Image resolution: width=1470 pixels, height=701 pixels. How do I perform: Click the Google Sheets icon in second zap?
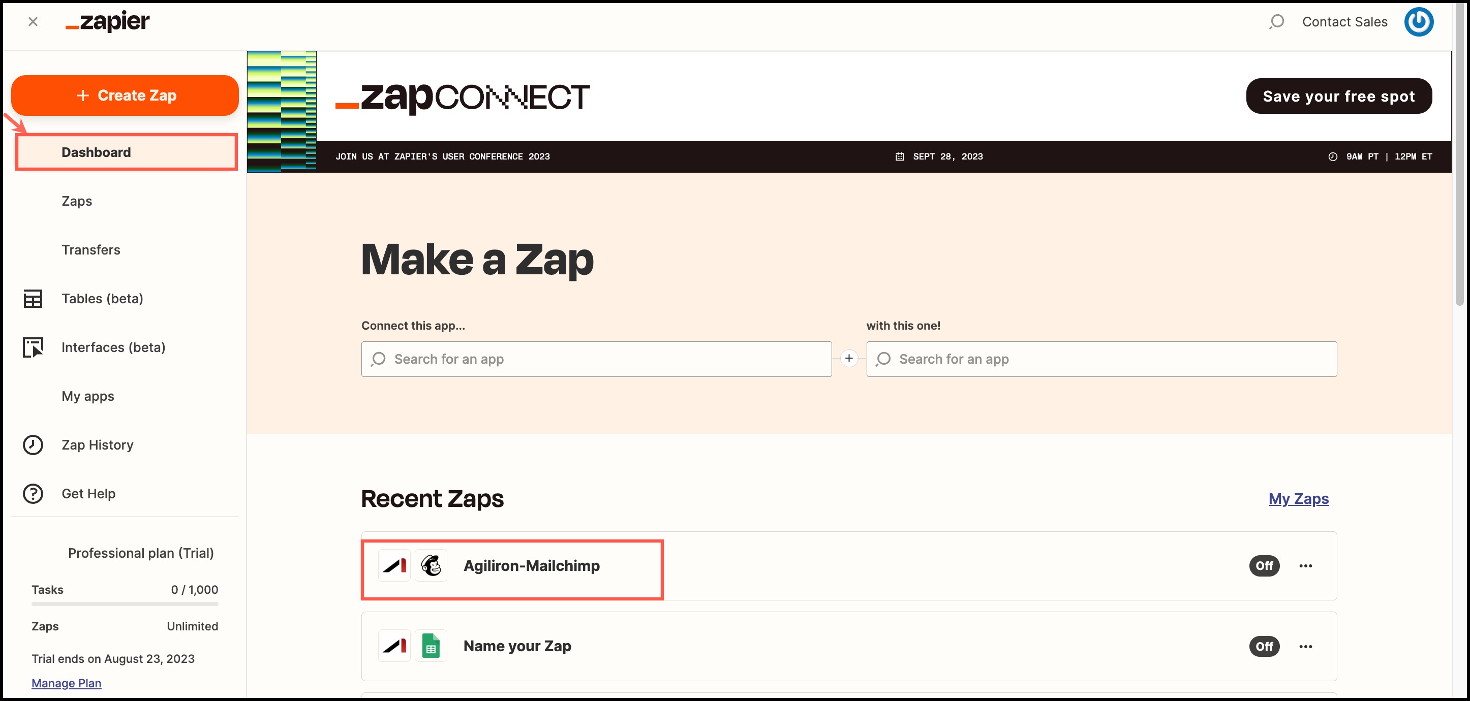pyautogui.click(x=431, y=646)
